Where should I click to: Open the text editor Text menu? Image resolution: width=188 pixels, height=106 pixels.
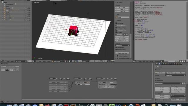click(x=144, y=61)
